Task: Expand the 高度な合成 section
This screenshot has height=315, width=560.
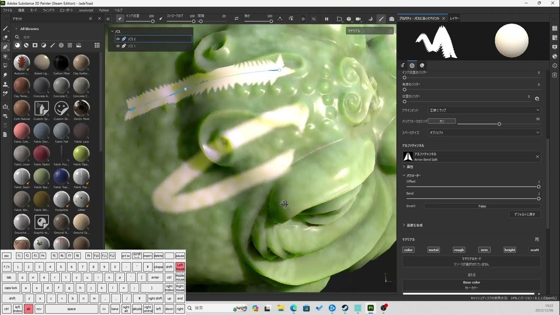Action: [404, 225]
